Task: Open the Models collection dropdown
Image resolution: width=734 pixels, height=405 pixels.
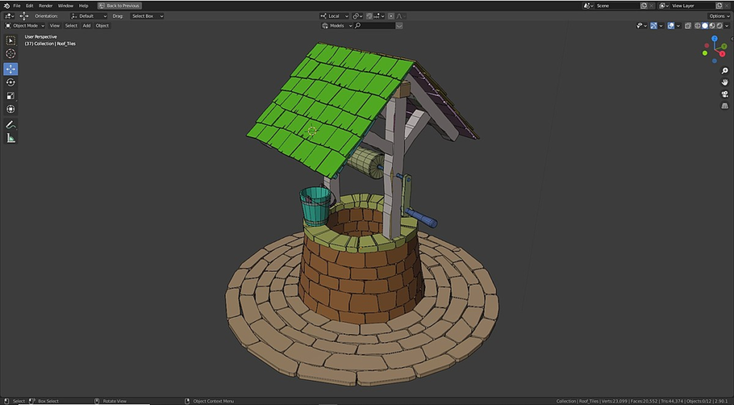Action: (x=337, y=26)
